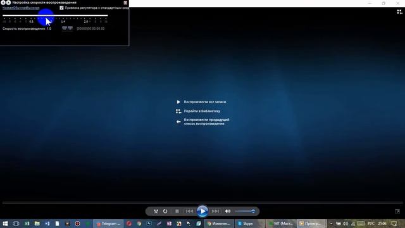Viewport: 405px width, 228px height.
Task: Open the system tray volume control
Action: (346, 224)
